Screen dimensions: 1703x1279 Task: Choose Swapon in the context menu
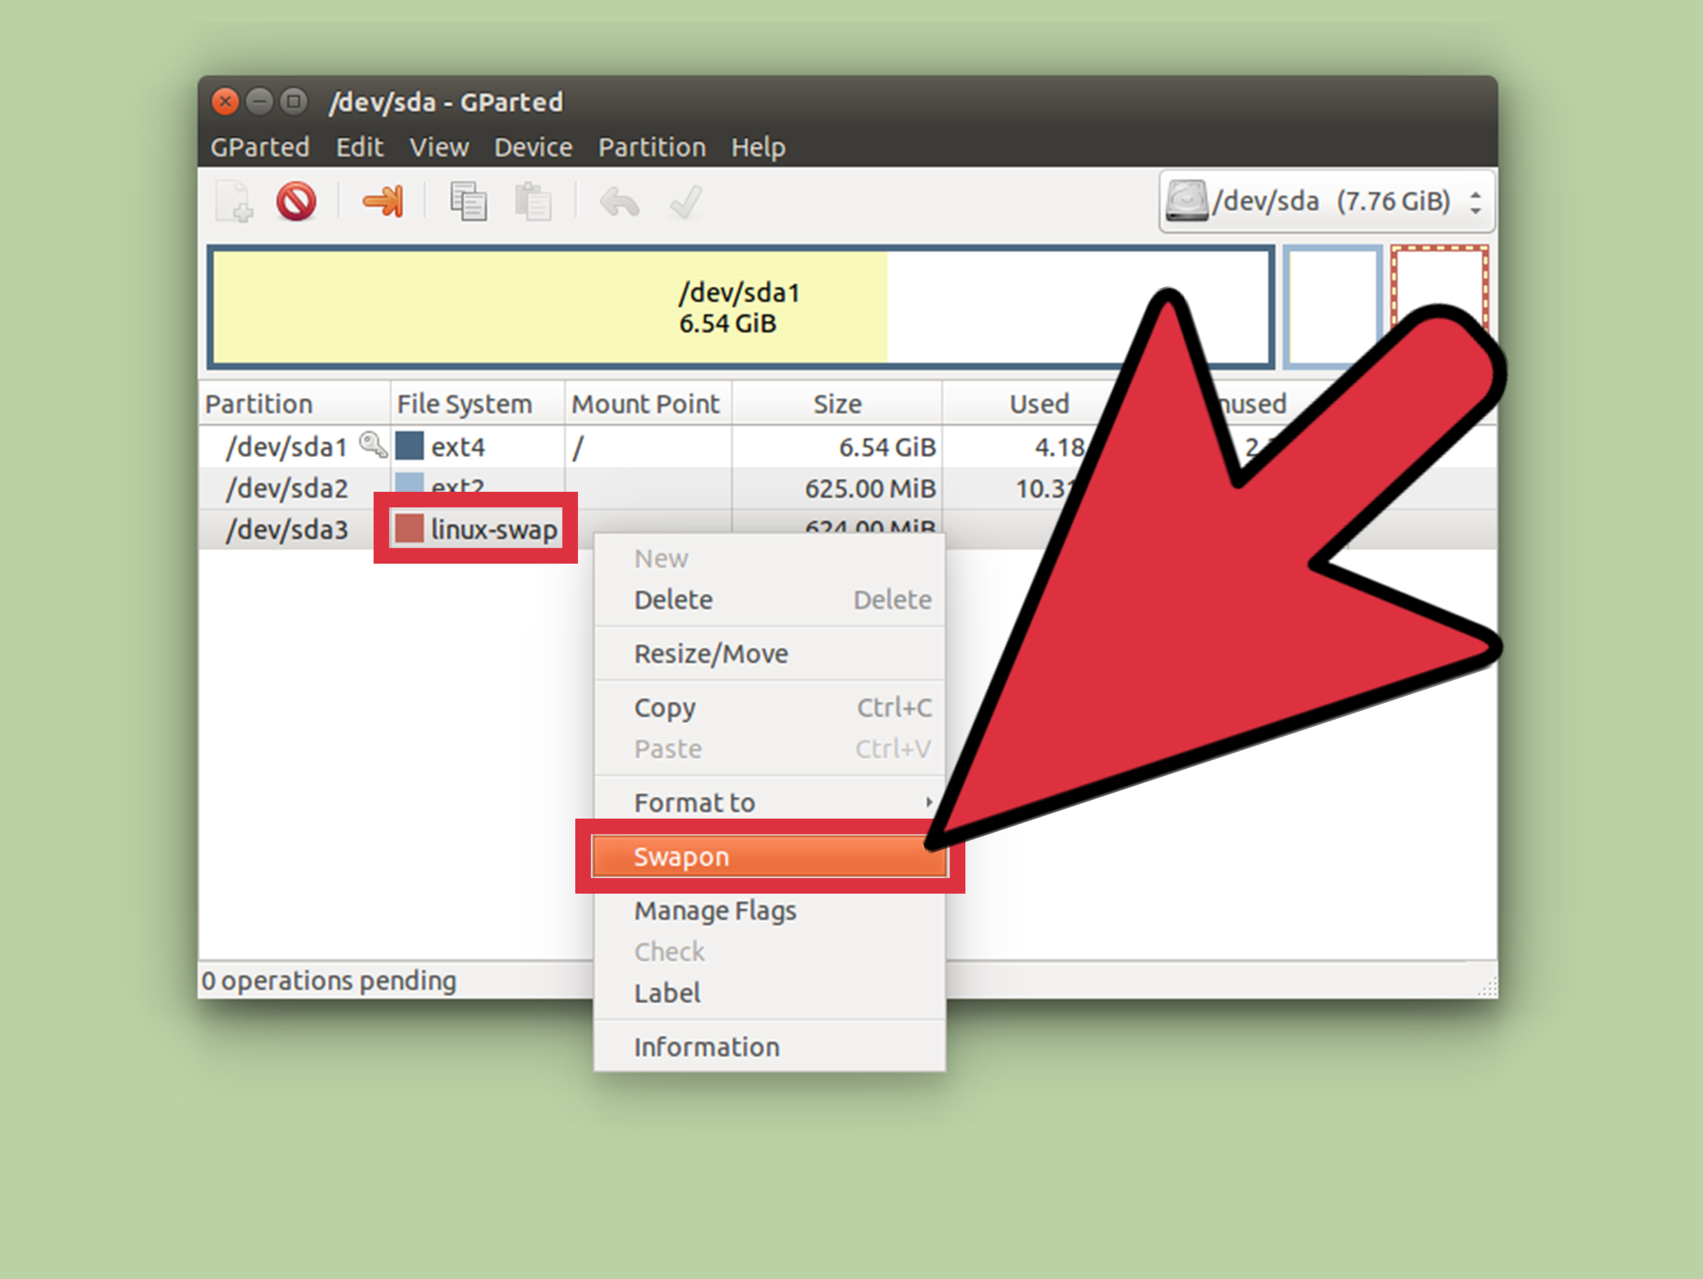click(770, 856)
